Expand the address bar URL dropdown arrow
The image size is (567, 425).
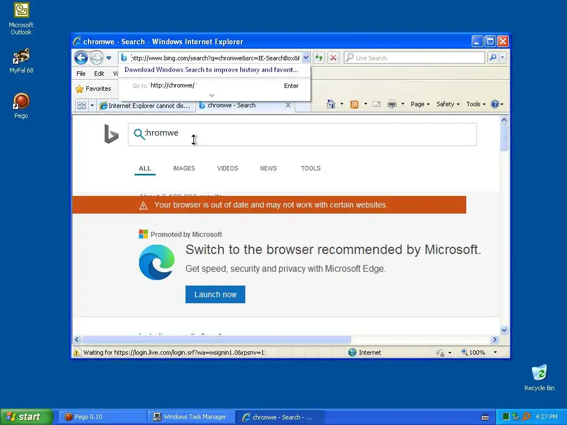coord(306,58)
